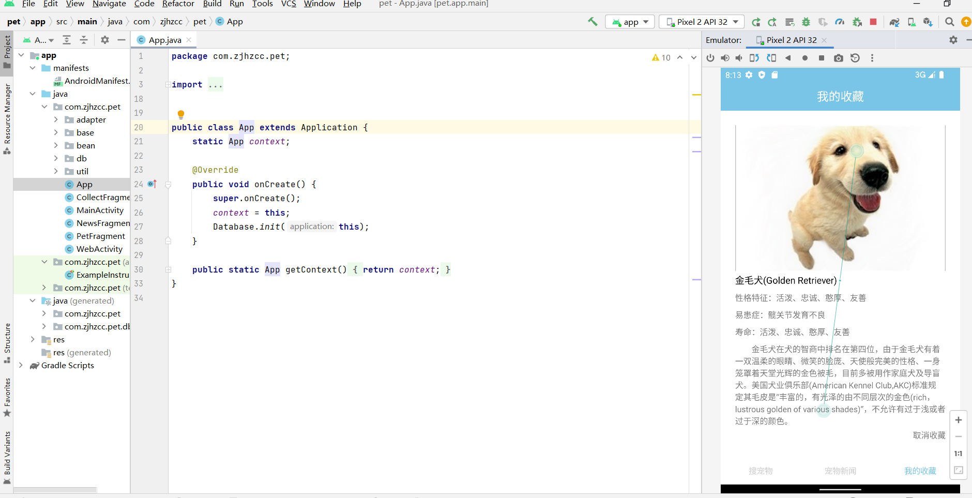This screenshot has height=498, width=972.
Task: Sync project with Gradle files icon
Action: [x=894, y=22]
